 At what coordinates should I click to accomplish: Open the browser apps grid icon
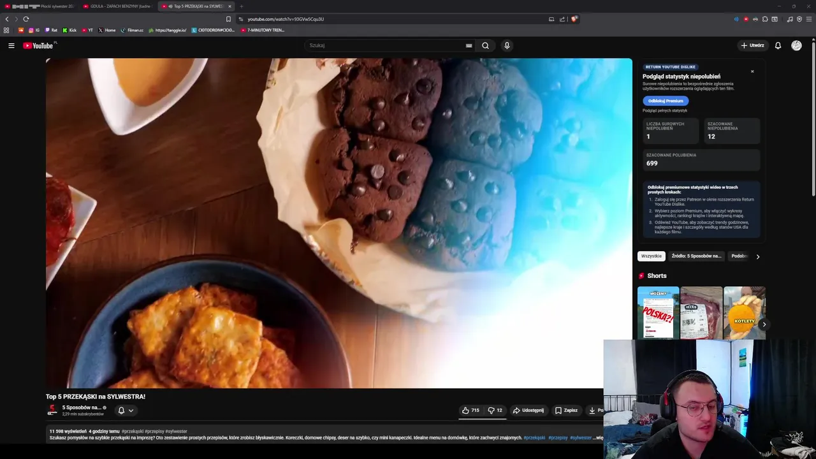click(6, 30)
